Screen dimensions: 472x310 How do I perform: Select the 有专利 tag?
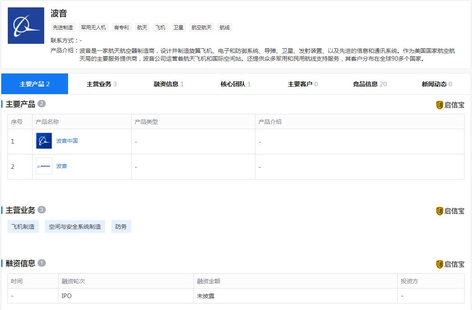[121, 27]
